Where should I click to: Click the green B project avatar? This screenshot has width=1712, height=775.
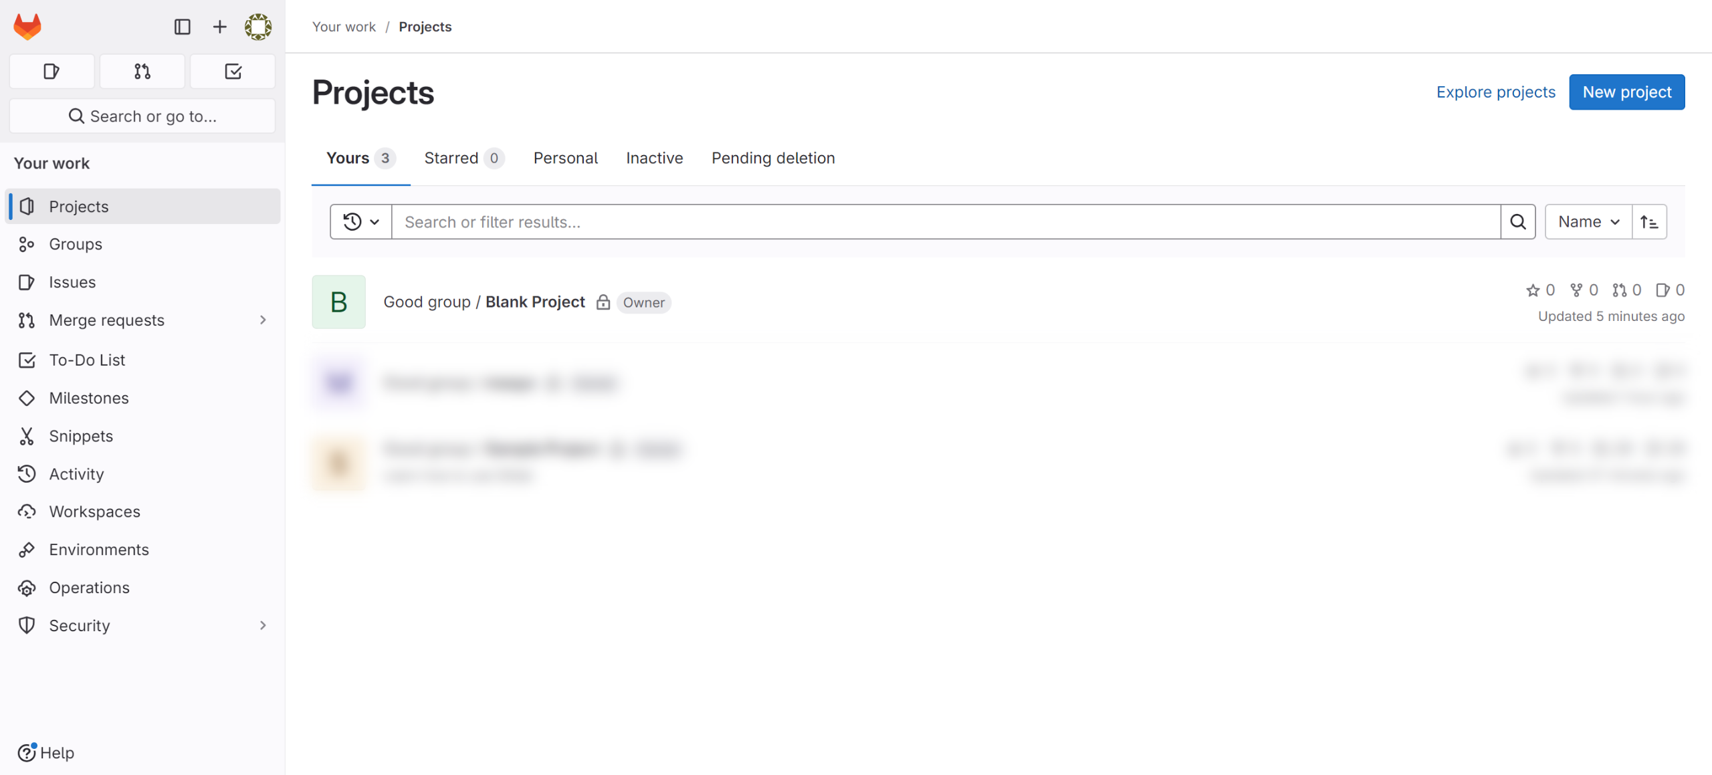(338, 302)
